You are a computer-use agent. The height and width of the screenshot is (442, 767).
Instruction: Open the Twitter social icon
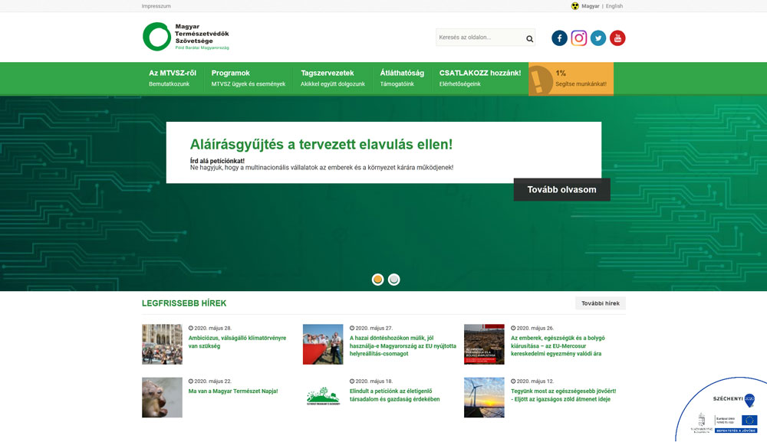pos(598,38)
